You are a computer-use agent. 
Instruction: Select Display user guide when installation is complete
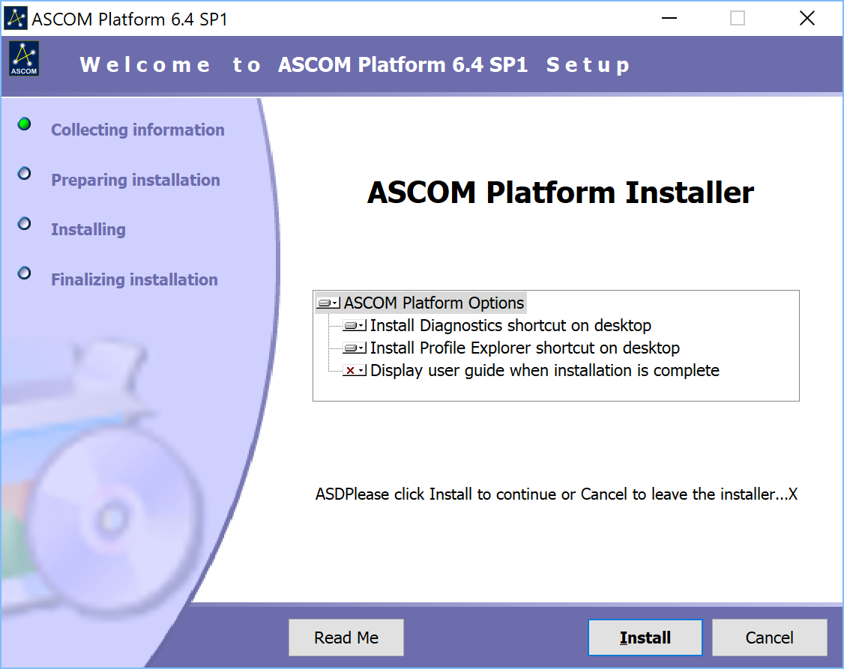[x=545, y=371]
